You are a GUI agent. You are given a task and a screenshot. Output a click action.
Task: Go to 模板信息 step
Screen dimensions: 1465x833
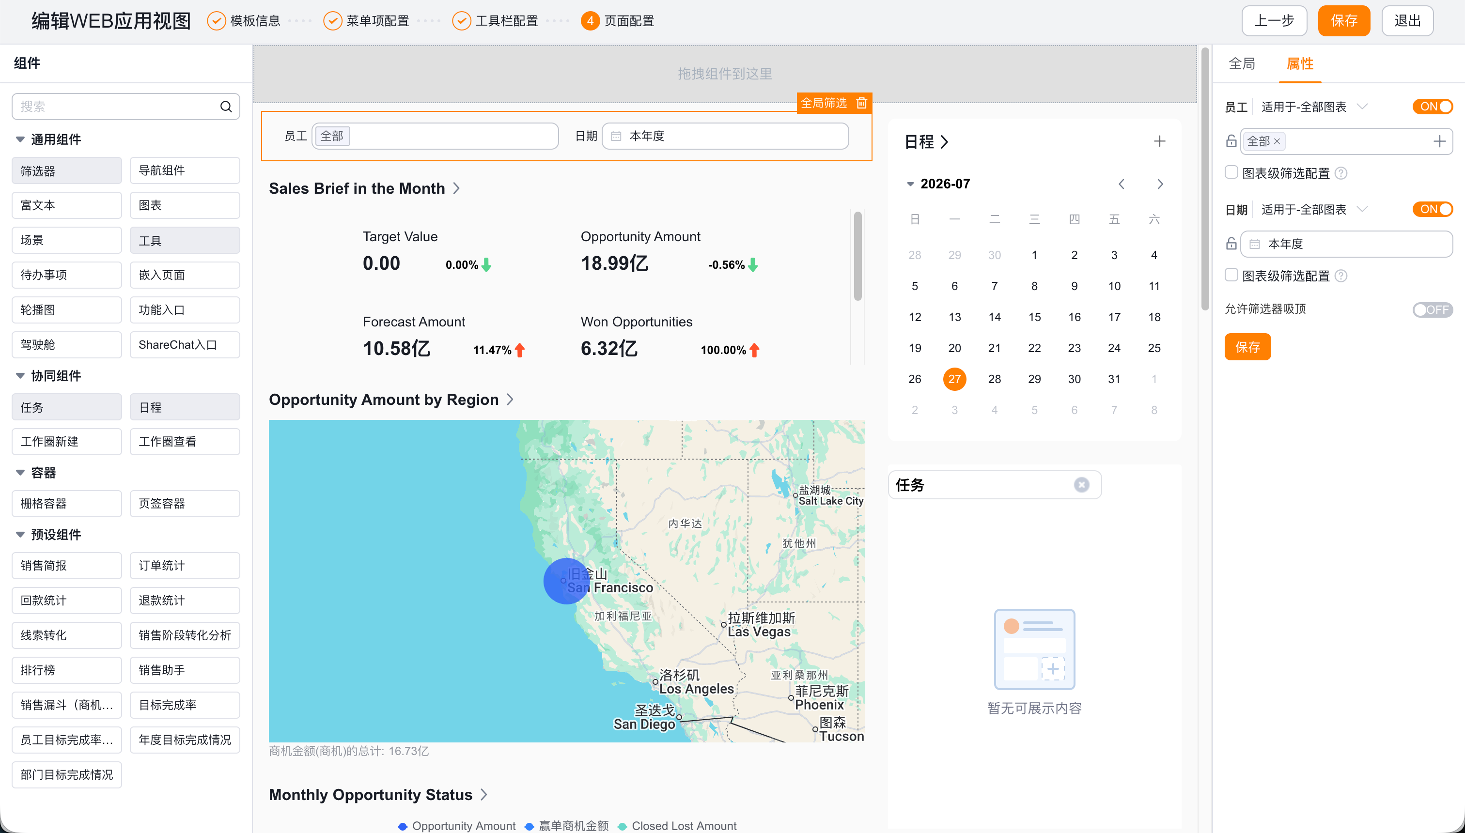click(x=255, y=21)
